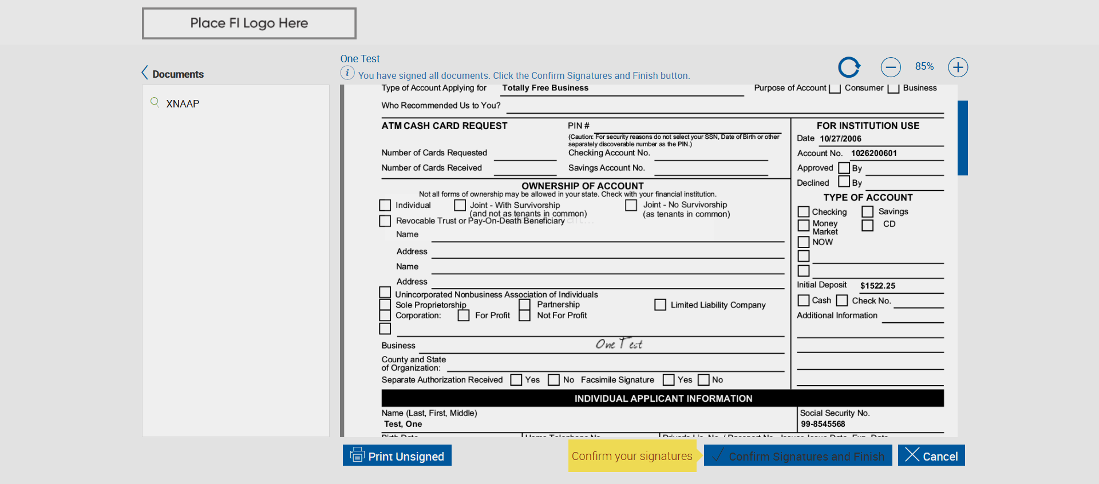Click the Documents panel heading
The width and height of the screenshot is (1099, 484).
(x=178, y=74)
